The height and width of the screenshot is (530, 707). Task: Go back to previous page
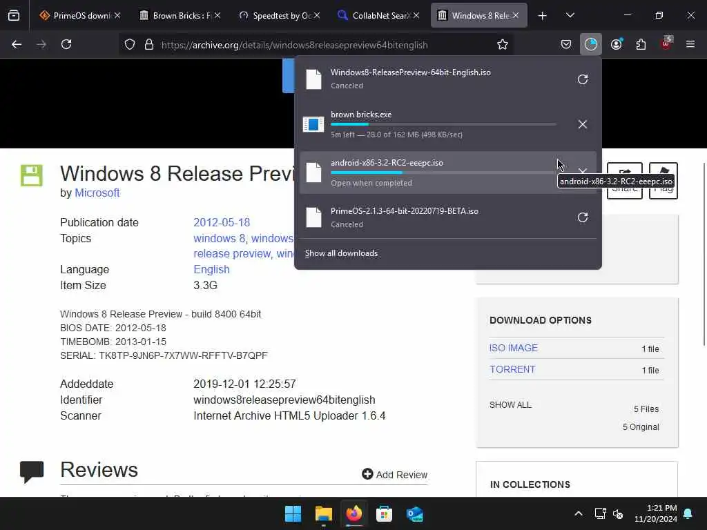(x=17, y=44)
